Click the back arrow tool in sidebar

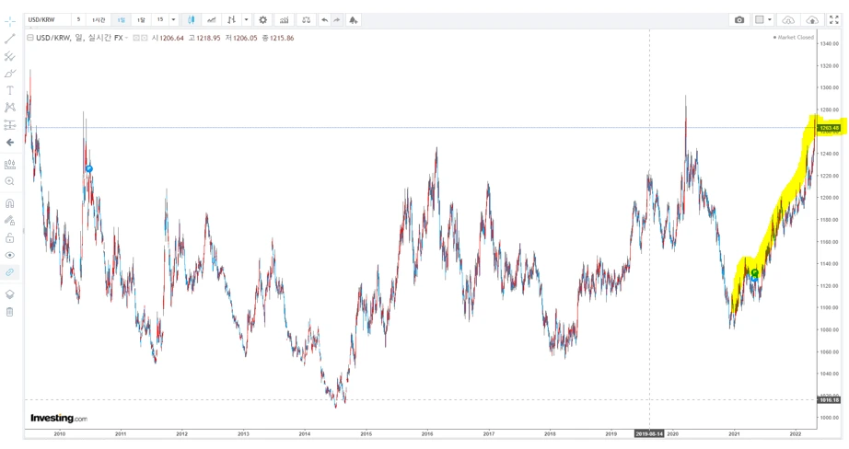tap(10, 143)
